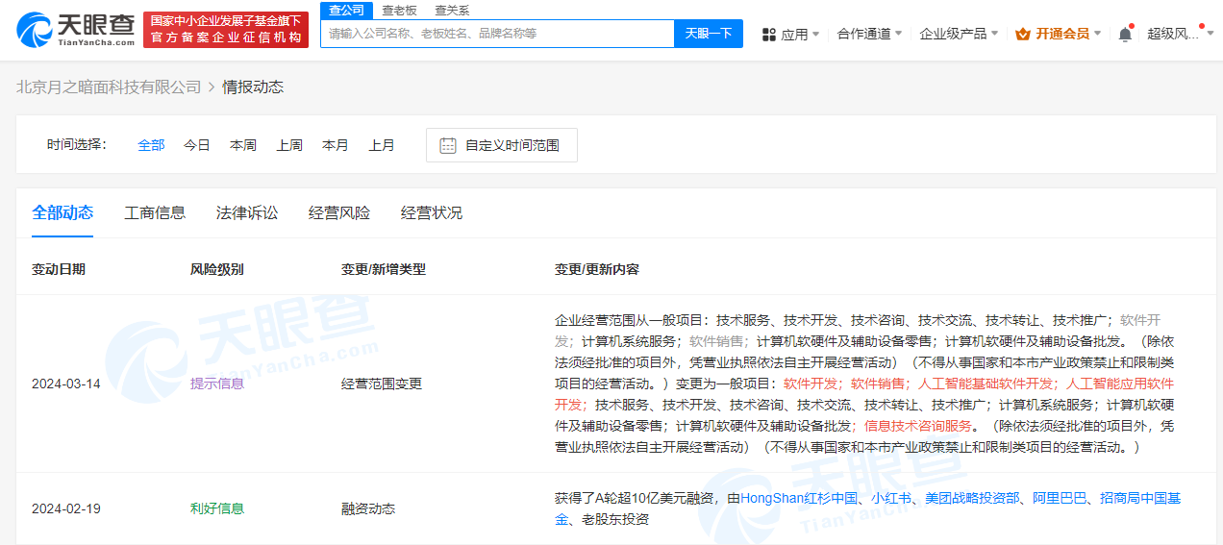Switch to the 查关系 search tab

coord(452,11)
